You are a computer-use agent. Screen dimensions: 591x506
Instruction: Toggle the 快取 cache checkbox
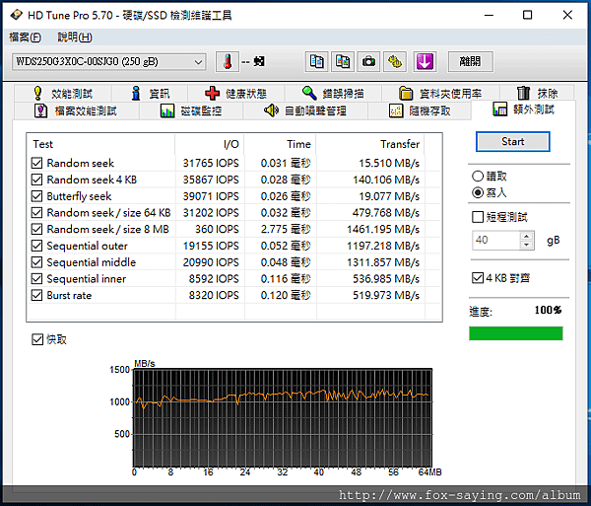pyautogui.click(x=37, y=339)
